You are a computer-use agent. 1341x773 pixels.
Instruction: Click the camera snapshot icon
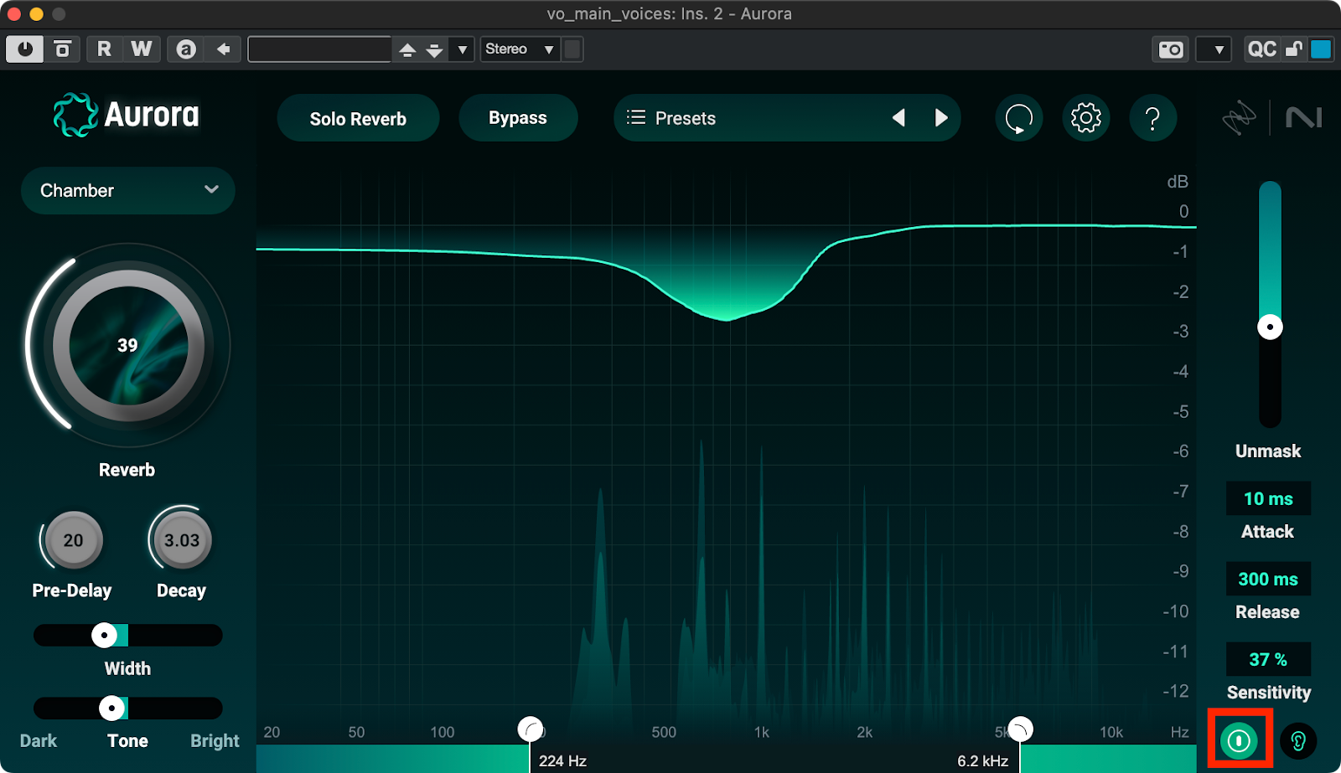(x=1171, y=49)
